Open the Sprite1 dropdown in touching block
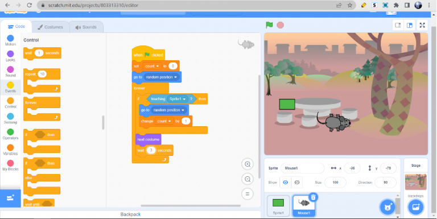The width and height of the screenshot is (437, 219). pos(178,99)
